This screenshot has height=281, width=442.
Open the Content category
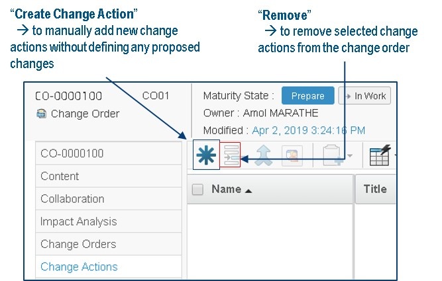60,177
